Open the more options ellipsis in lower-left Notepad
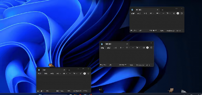This screenshot has width=202, height=95. tap(70, 74)
